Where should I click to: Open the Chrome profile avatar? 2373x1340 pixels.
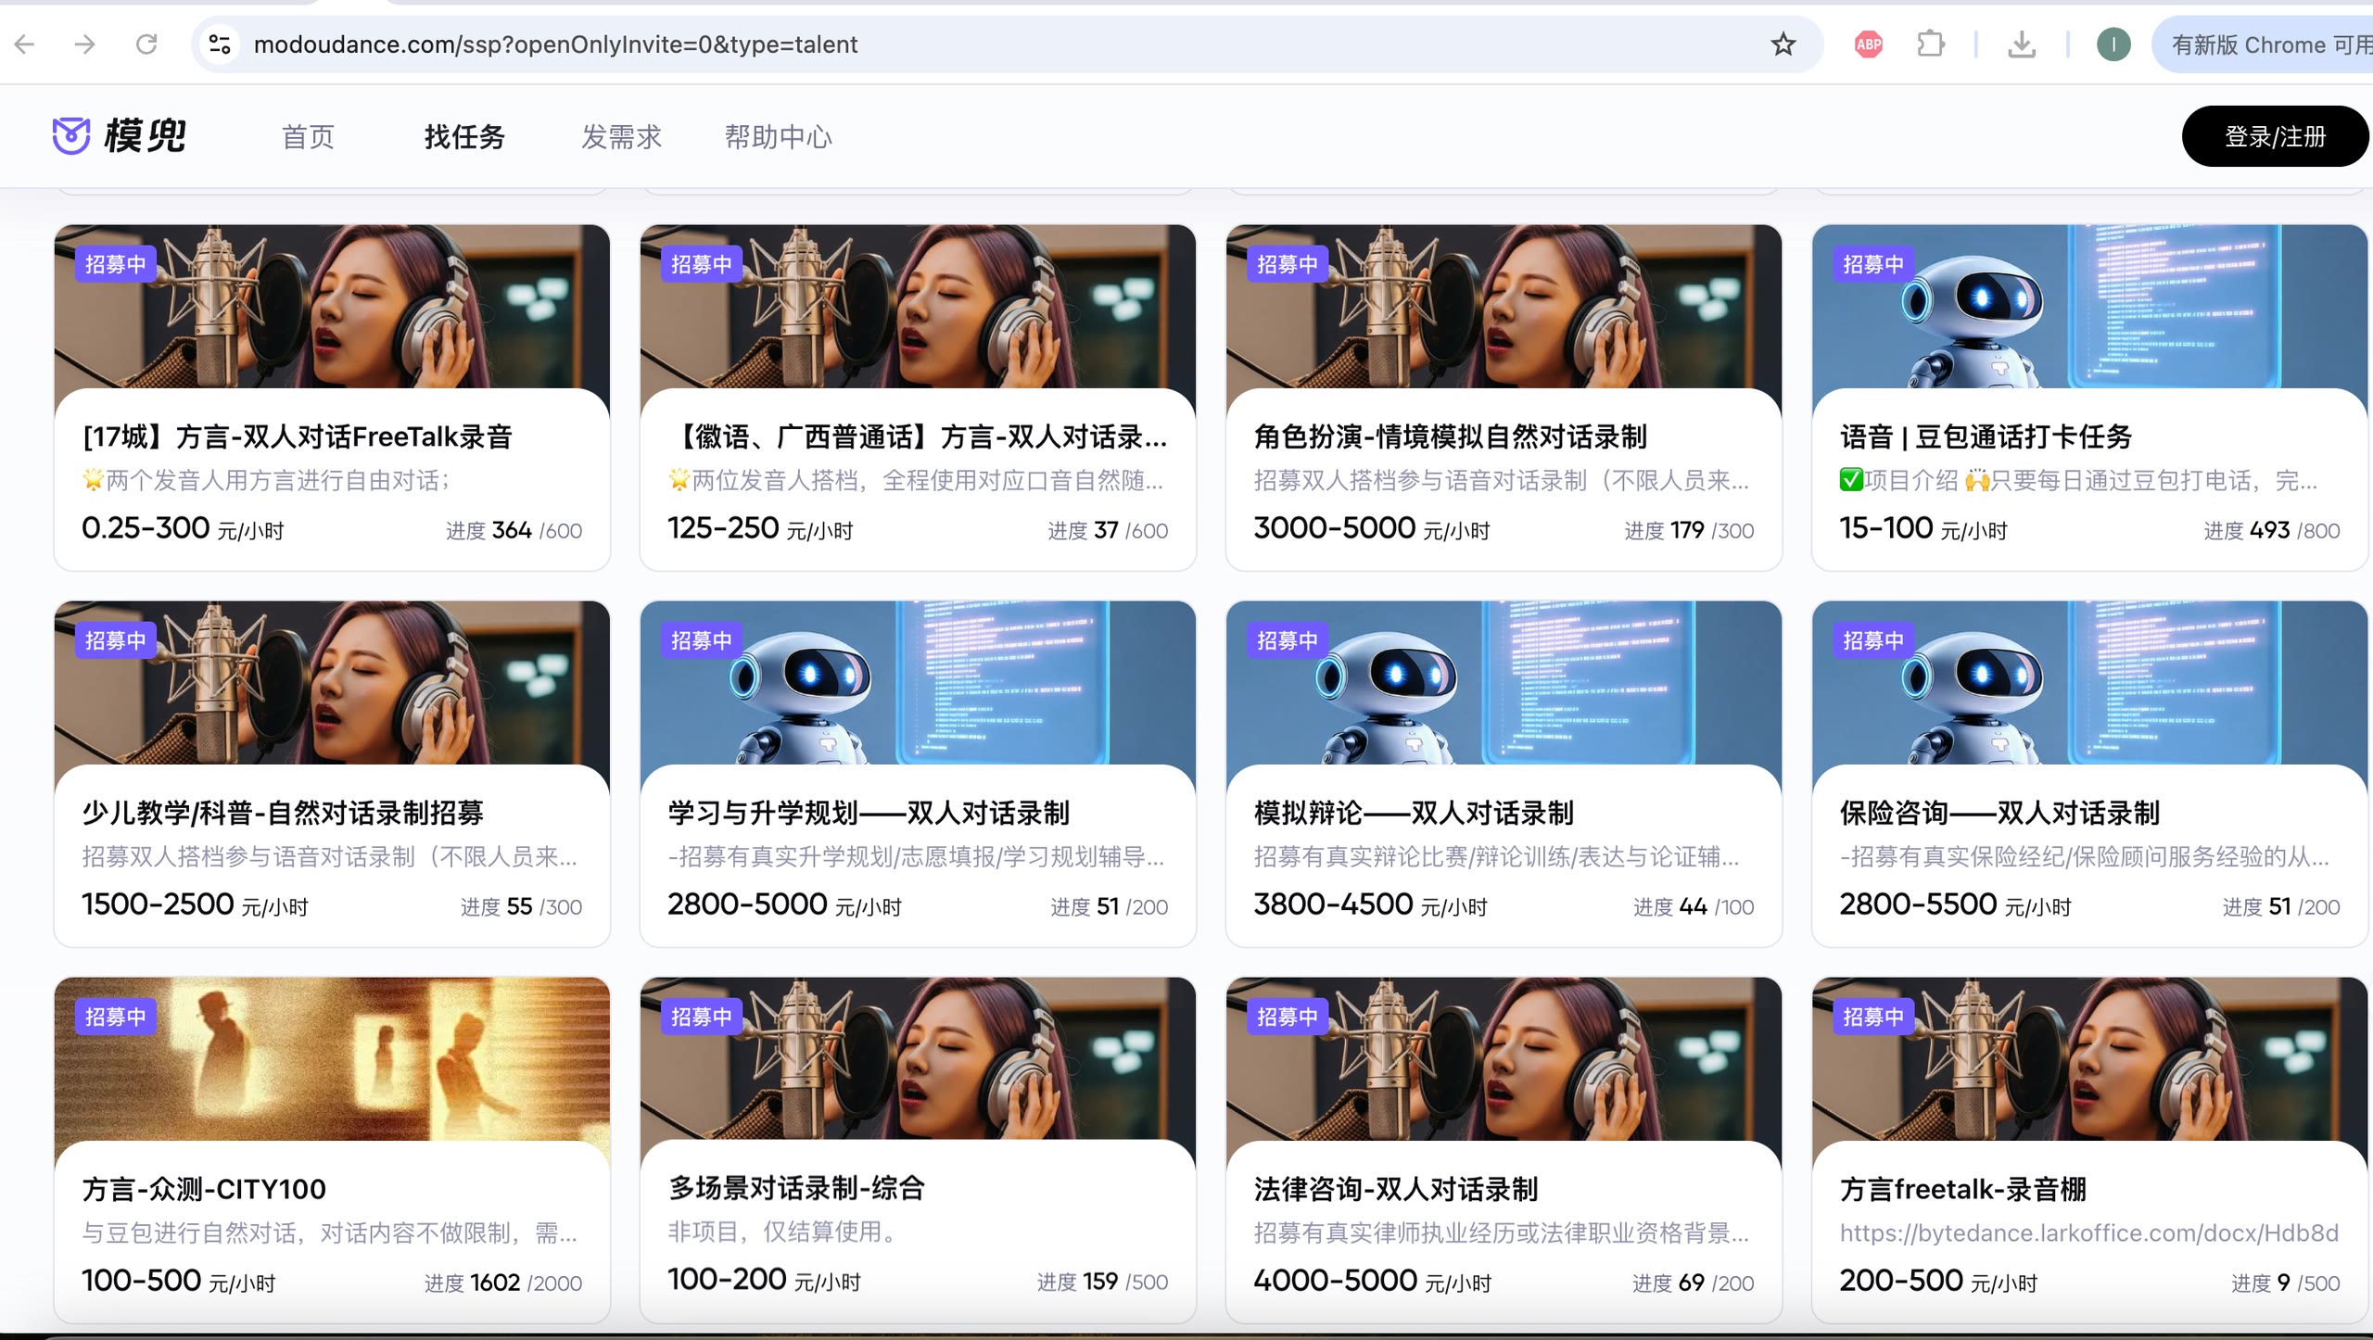[2113, 44]
